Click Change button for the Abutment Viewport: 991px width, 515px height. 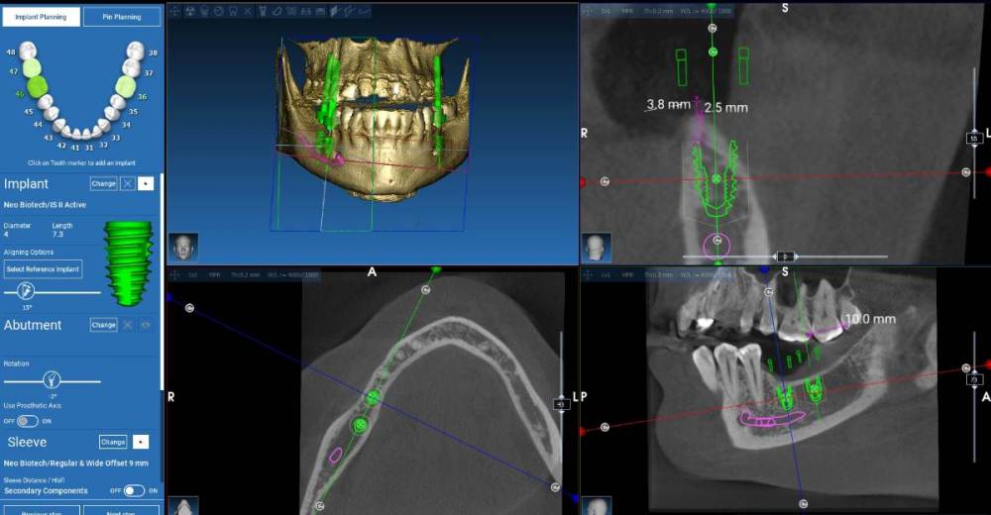tap(104, 325)
